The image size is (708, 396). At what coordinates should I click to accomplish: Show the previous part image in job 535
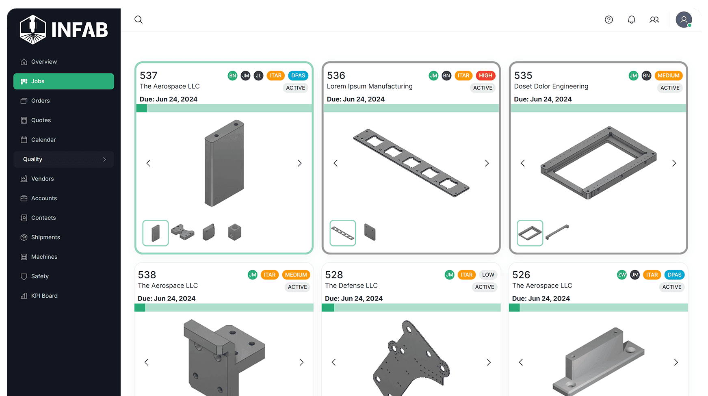(523, 163)
